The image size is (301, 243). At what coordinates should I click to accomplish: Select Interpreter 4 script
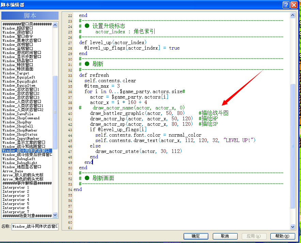(x=16, y=200)
